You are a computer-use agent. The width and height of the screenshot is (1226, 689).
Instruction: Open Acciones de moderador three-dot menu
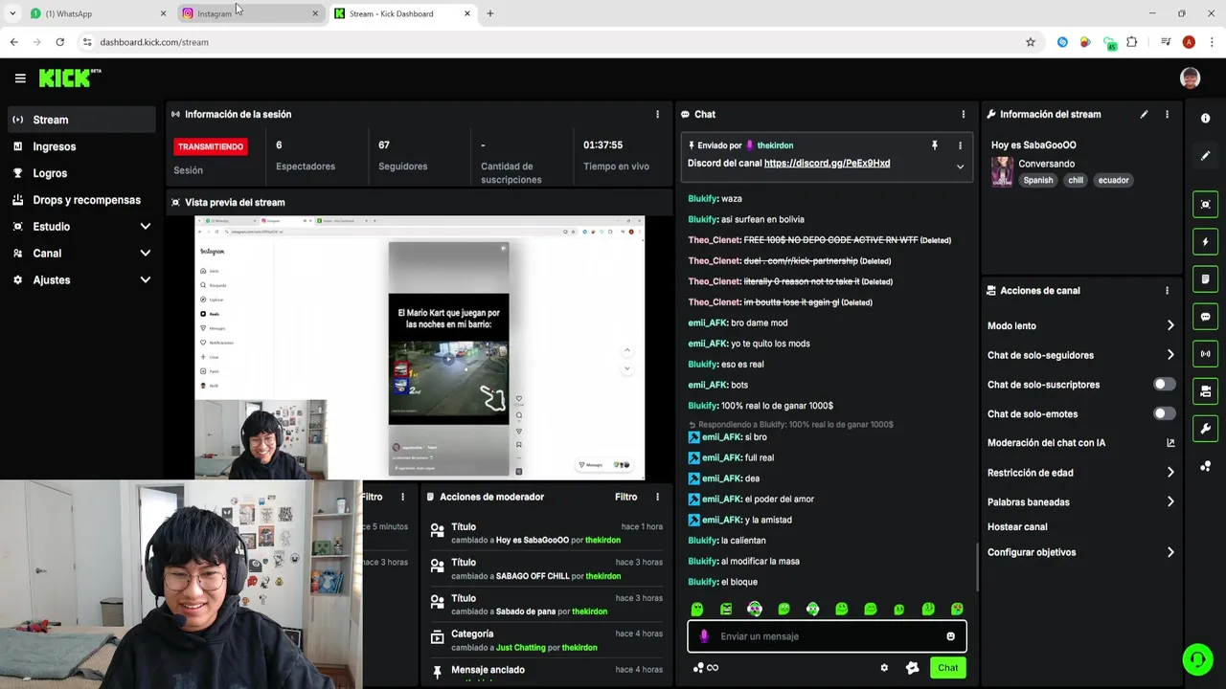click(657, 497)
